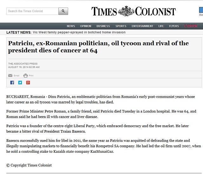Image resolution: width=203 pixels, height=174 pixels.
Task: Open the Flyers page
Action: pos(174,26)
